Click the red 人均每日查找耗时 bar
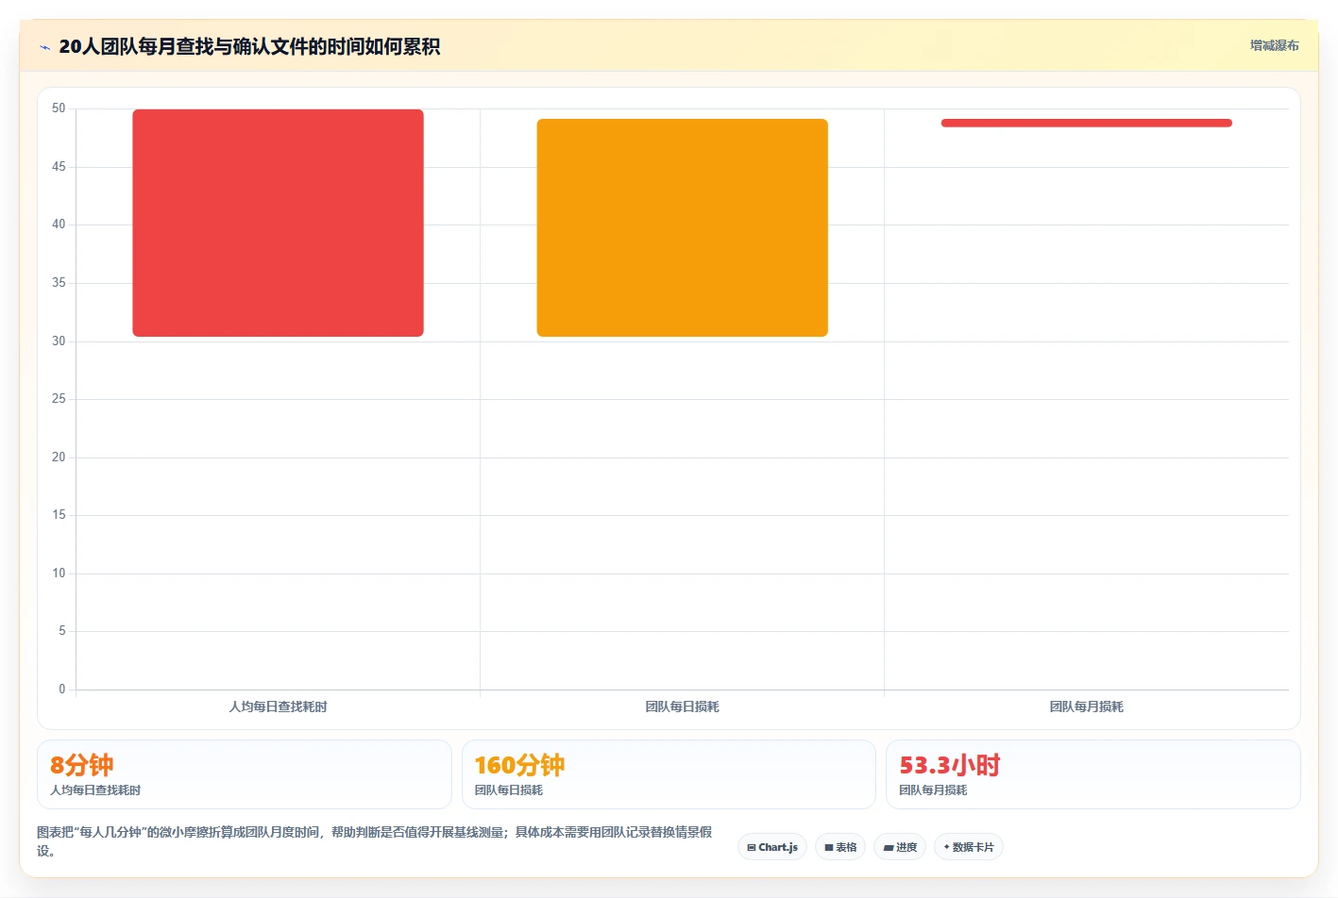 278,223
